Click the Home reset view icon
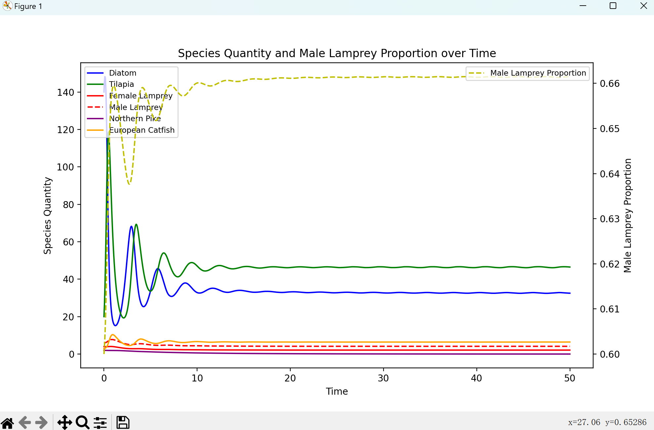The width and height of the screenshot is (654, 430). (7, 422)
